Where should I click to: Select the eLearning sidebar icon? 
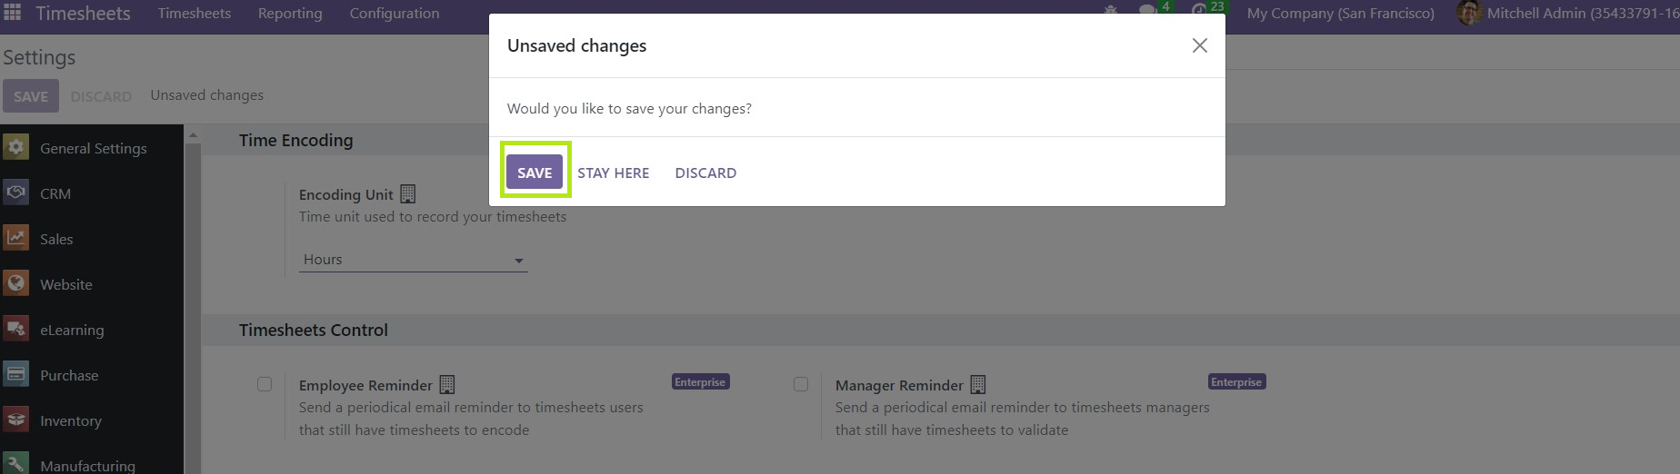pos(15,329)
